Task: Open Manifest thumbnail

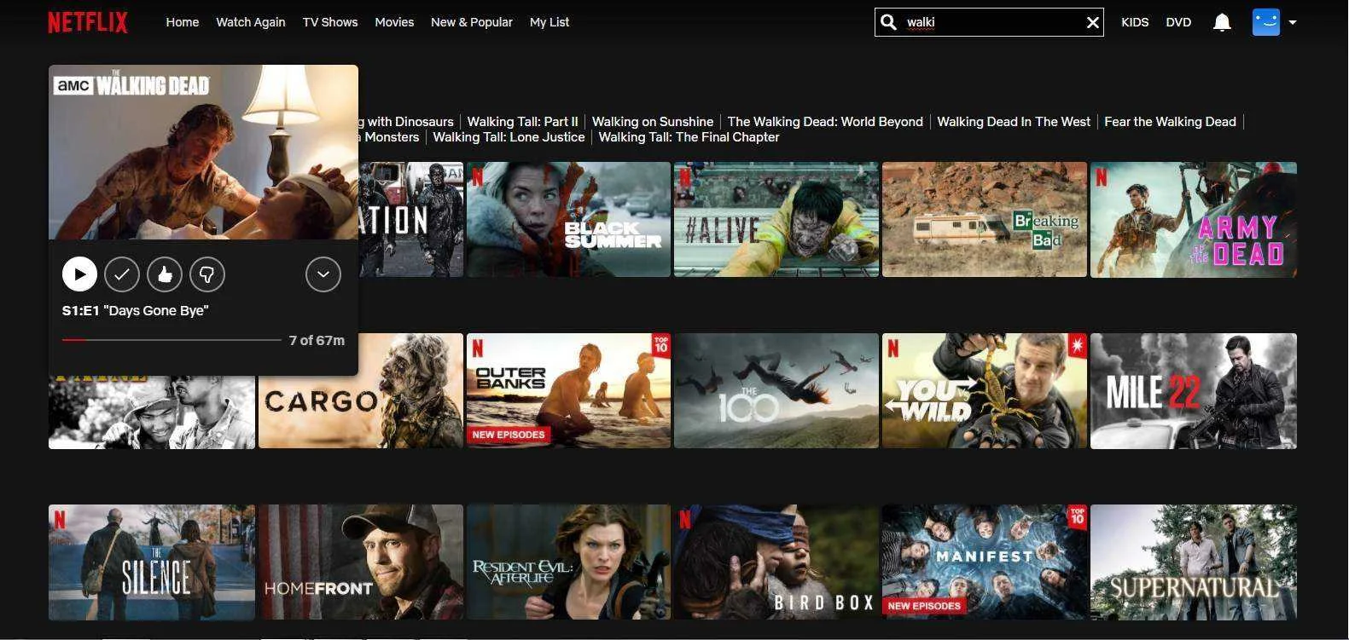Action: pos(985,562)
